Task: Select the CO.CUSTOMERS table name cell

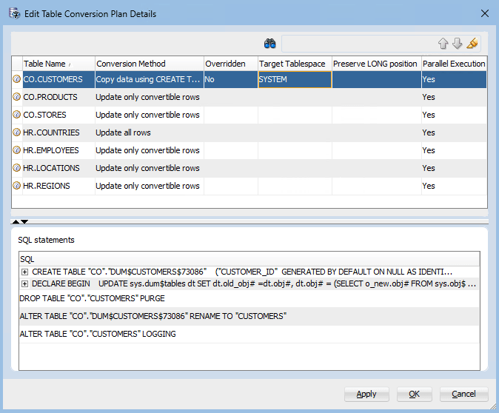Action: coord(59,79)
